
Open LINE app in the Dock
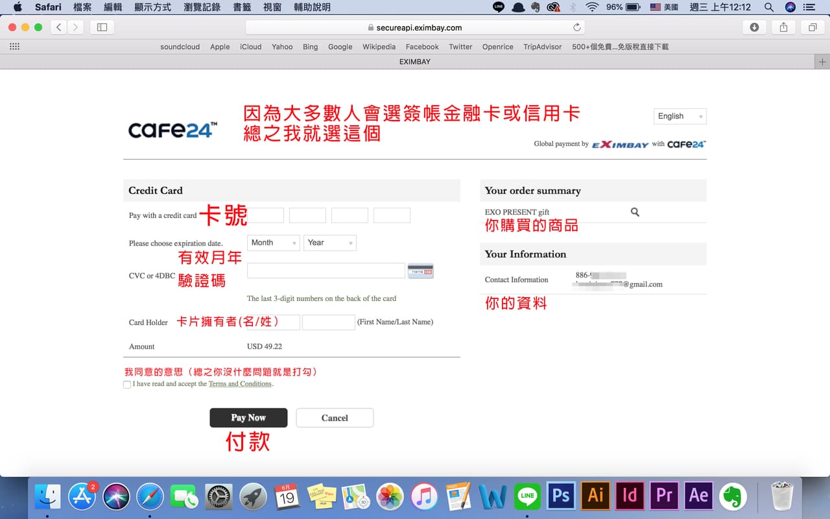coord(527,497)
